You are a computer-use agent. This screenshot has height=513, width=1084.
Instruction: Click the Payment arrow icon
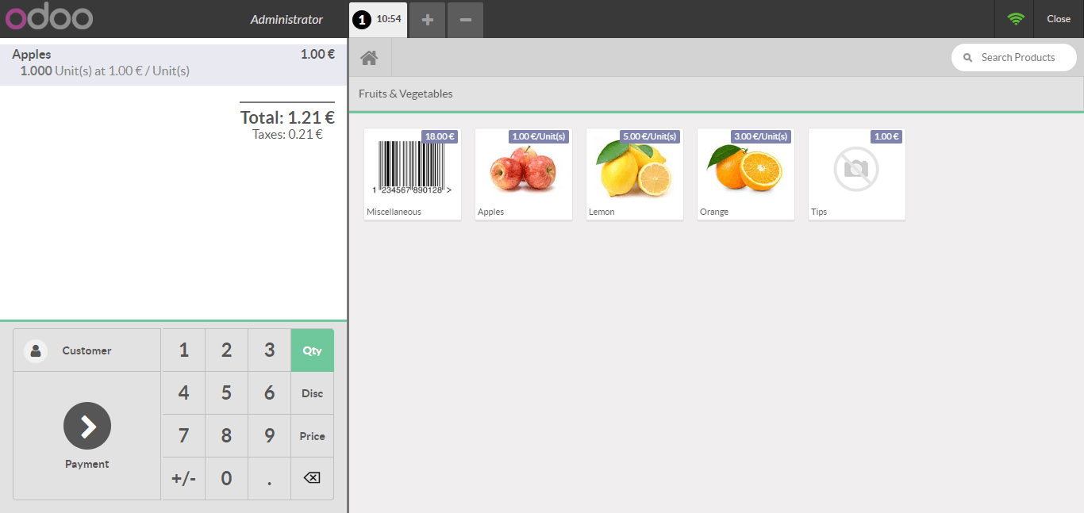click(x=86, y=426)
